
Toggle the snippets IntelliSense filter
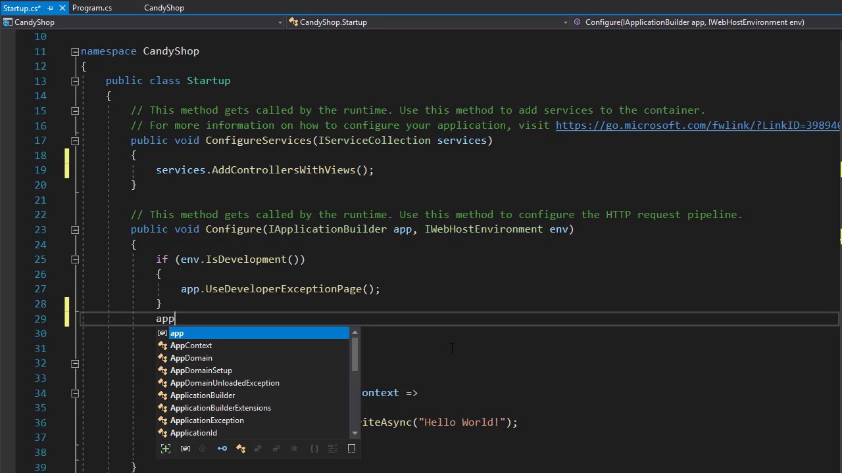pyautogui.click(x=333, y=449)
